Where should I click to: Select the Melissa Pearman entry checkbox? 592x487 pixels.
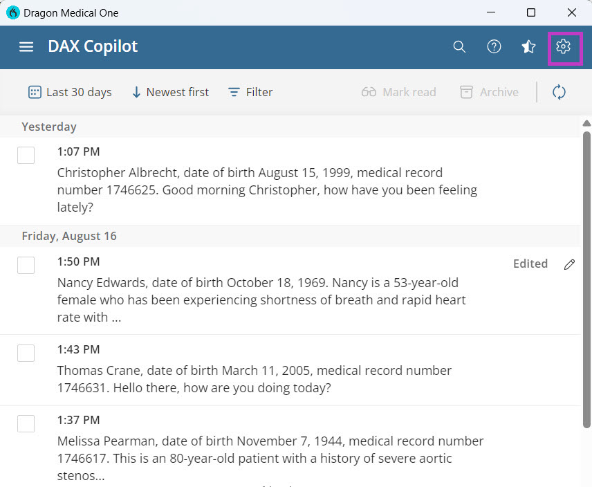(26, 423)
